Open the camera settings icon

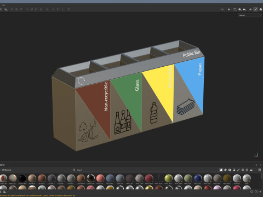245,9
